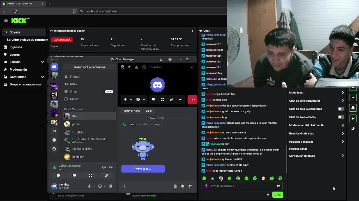The width and height of the screenshot is (359, 201).
Task: Toggle Chat de solo-suscriptores switch
Action: [341, 109]
